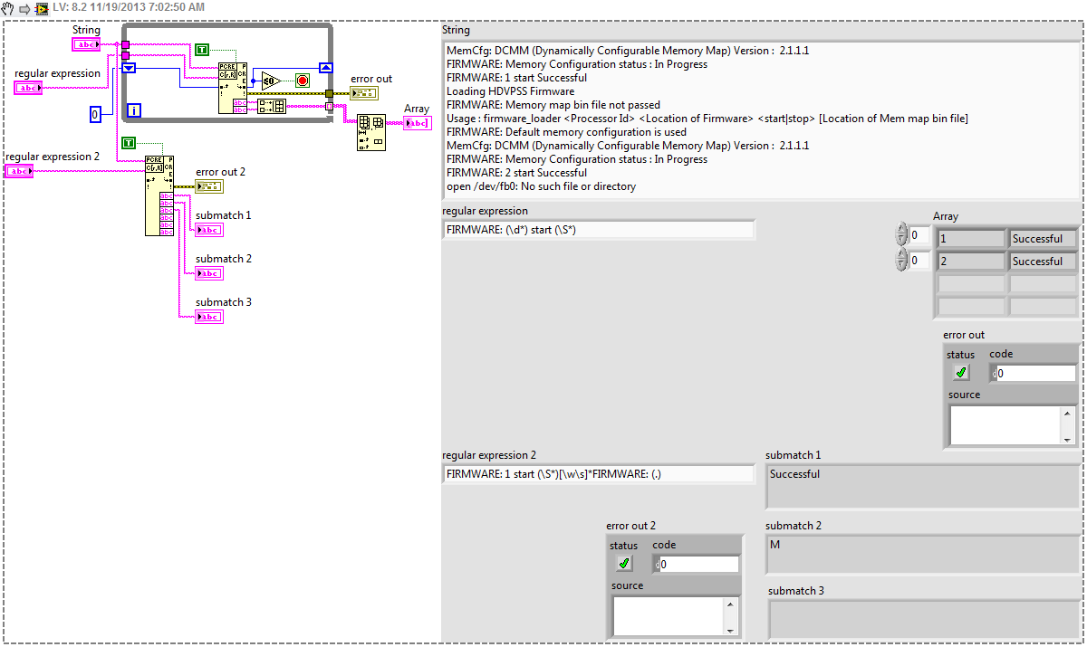The height and width of the screenshot is (647, 1087).
Task: Select the submatch 2 indicator terminal
Action: (209, 273)
